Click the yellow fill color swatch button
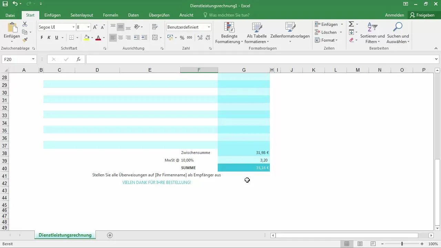The height and width of the screenshot is (248, 441). pyautogui.click(x=87, y=38)
